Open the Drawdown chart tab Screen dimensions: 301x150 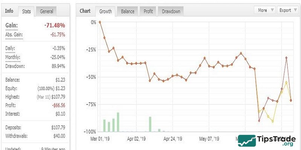pyautogui.click(x=171, y=11)
